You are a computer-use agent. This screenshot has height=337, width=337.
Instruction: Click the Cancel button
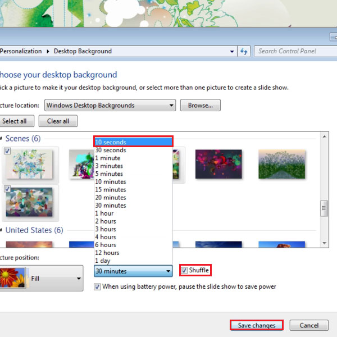(309, 325)
